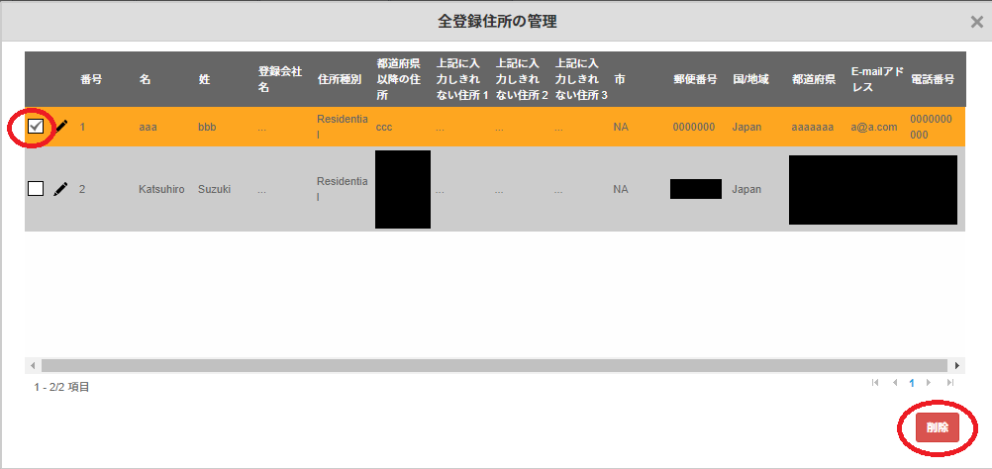Click the 国/地域 column header
992x469 pixels.
751,79
